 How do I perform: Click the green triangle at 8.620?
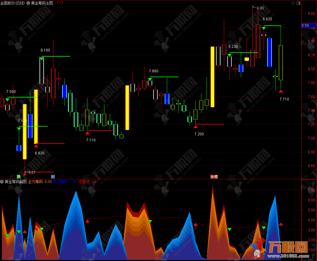264,28
